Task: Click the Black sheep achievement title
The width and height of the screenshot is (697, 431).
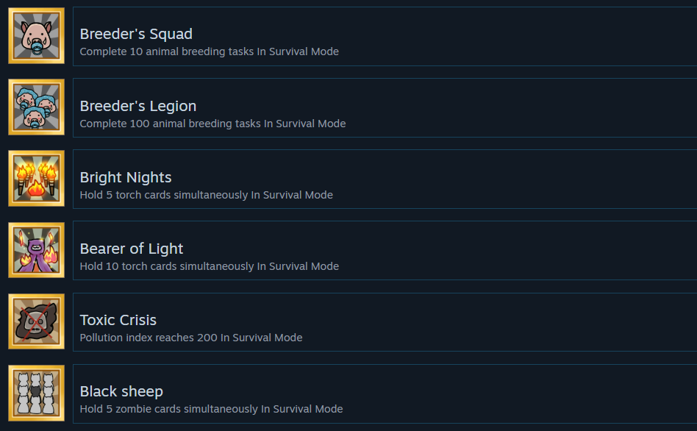Action: click(x=121, y=391)
